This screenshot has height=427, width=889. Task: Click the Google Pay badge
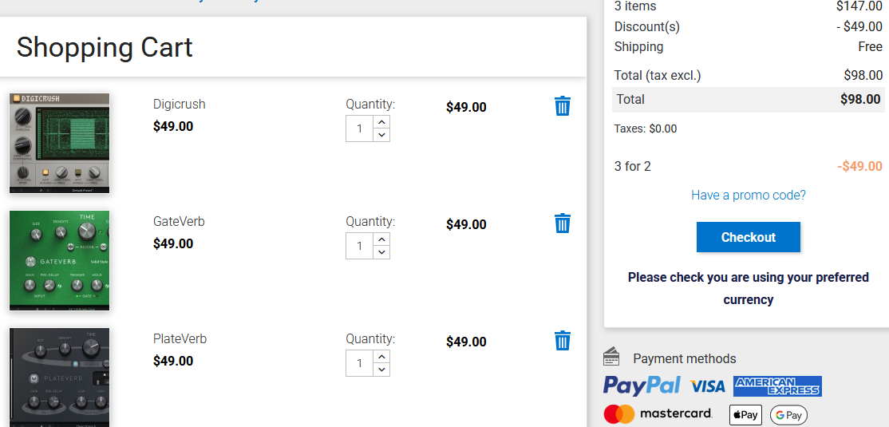tap(788, 415)
